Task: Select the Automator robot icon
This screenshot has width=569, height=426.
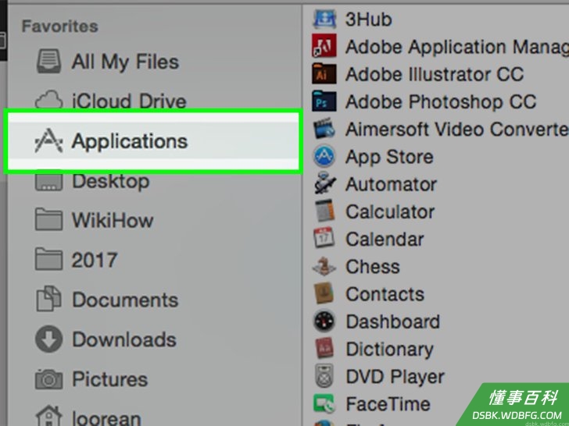Action: [324, 183]
